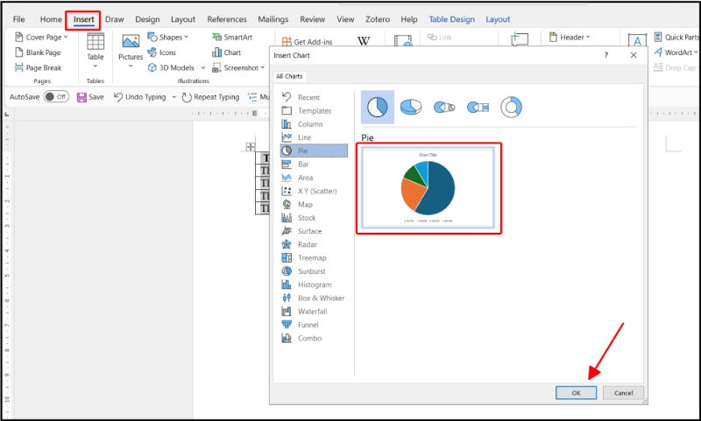Screen dimensions: 701x421
Task: Click the table move handle in document
Action: (251, 147)
